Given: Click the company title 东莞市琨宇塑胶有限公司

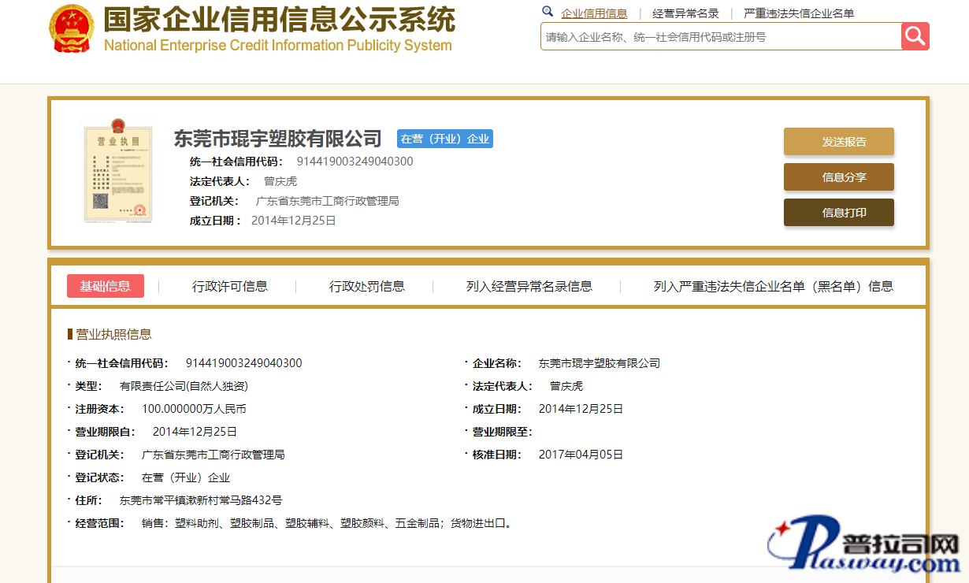Looking at the screenshot, I should [277, 139].
